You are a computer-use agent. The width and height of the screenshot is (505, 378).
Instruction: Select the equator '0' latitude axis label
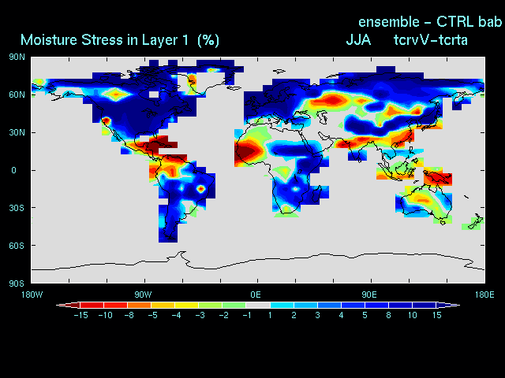13,170
